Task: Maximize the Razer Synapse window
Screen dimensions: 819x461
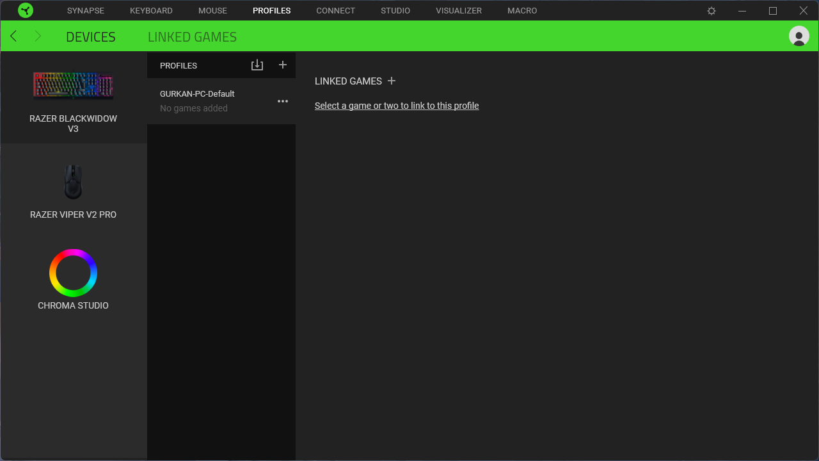Action: (x=773, y=11)
